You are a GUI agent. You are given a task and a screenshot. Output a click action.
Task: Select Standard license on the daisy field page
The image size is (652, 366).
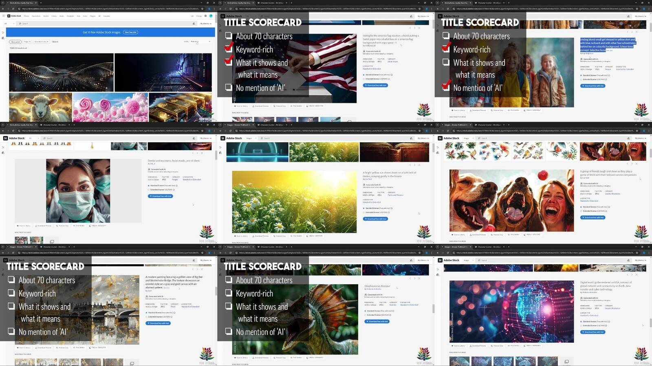point(363,208)
